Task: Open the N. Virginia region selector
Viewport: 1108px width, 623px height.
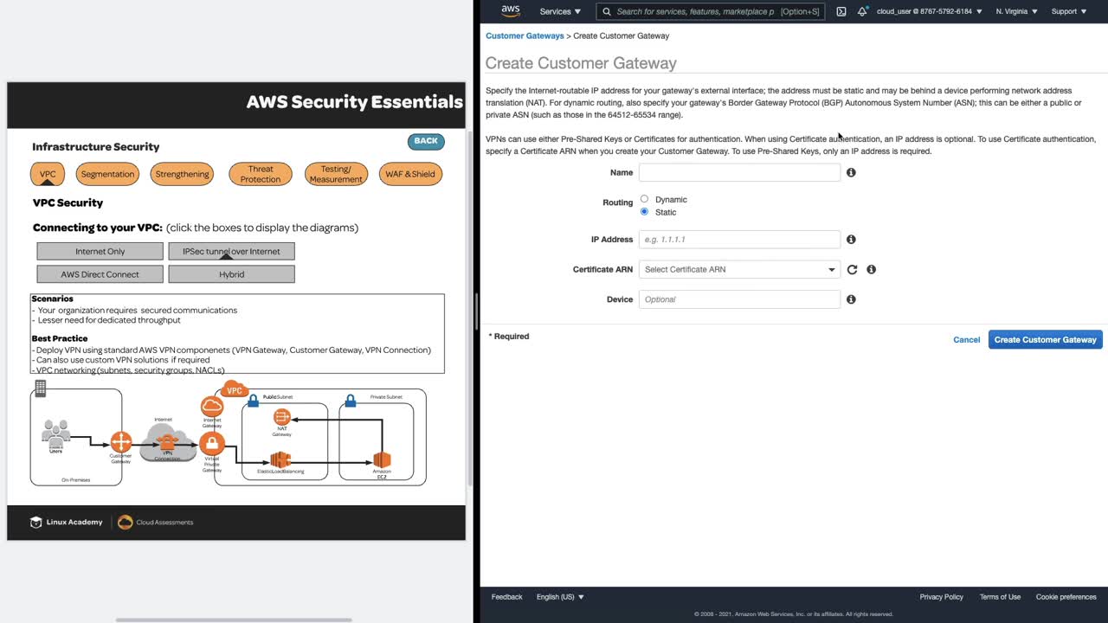Action: coord(1018,11)
